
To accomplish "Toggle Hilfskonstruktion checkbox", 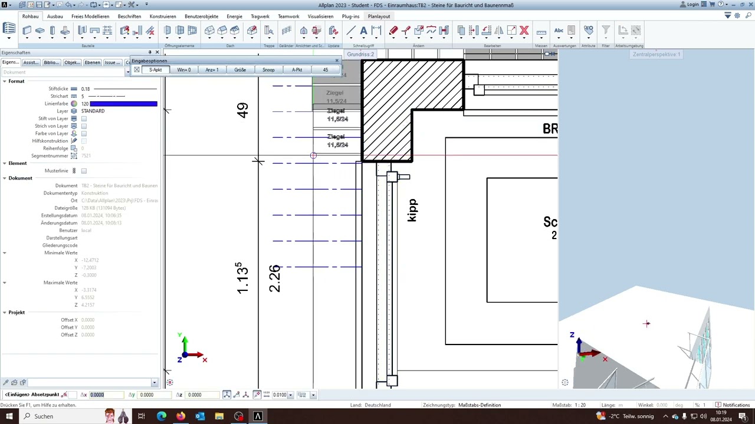I will pyautogui.click(x=84, y=141).
